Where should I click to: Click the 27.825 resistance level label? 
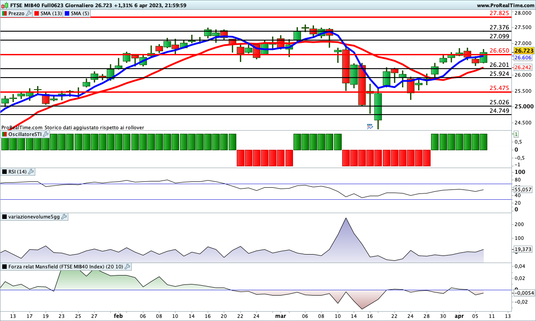[x=499, y=13]
